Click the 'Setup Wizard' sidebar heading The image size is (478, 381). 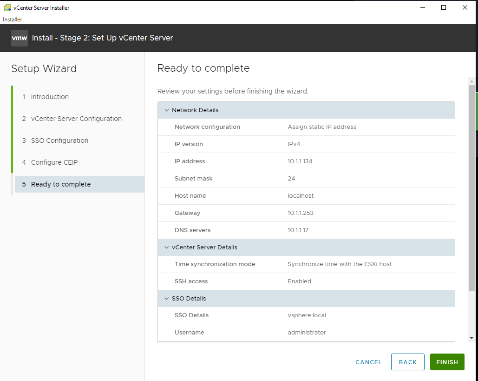point(44,69)
